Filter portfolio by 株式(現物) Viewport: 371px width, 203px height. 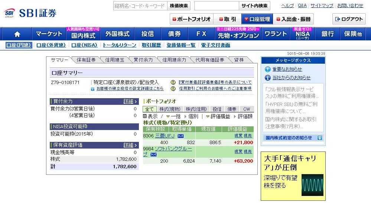coord(170,109)
